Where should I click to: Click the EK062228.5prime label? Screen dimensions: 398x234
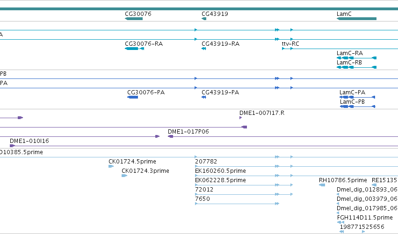220,180
